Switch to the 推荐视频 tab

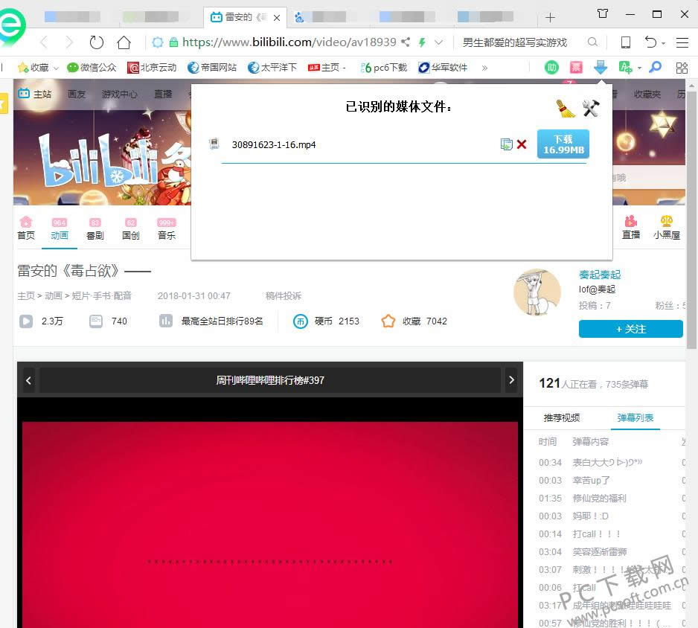pos(561,417)
